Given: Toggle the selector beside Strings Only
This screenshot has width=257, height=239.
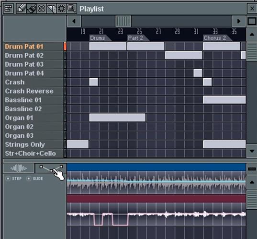Looking at the screenshot, I should (65, 144).
